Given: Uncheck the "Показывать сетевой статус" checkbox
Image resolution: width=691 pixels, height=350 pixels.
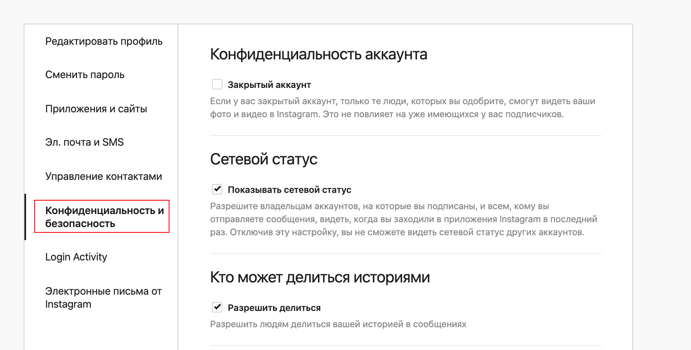Looking at the screenshot, I should pos(217,189).
